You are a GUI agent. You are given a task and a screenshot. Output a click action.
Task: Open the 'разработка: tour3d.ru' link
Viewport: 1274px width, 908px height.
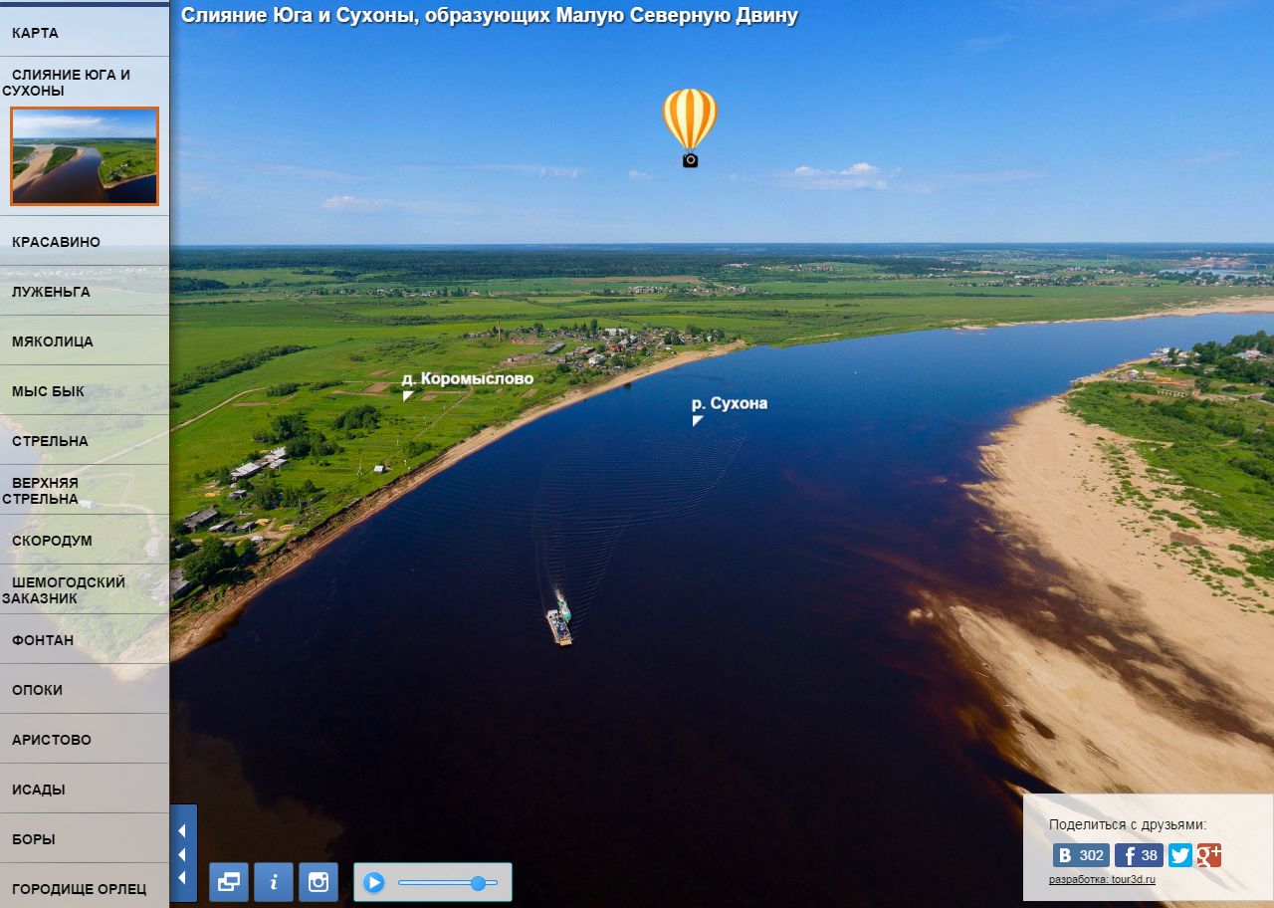point(1102,879)
